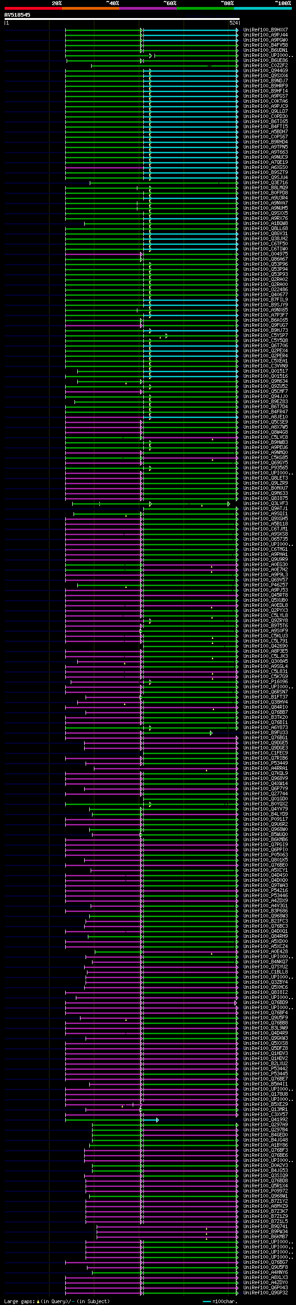Select the UniRef100_B9EZ83 label
Image resolution: width=296 pixels, height=1305 pixels.
coord(265,402)
